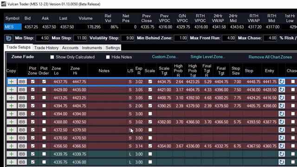Click Remove All Chart Zones

(270, 57)
